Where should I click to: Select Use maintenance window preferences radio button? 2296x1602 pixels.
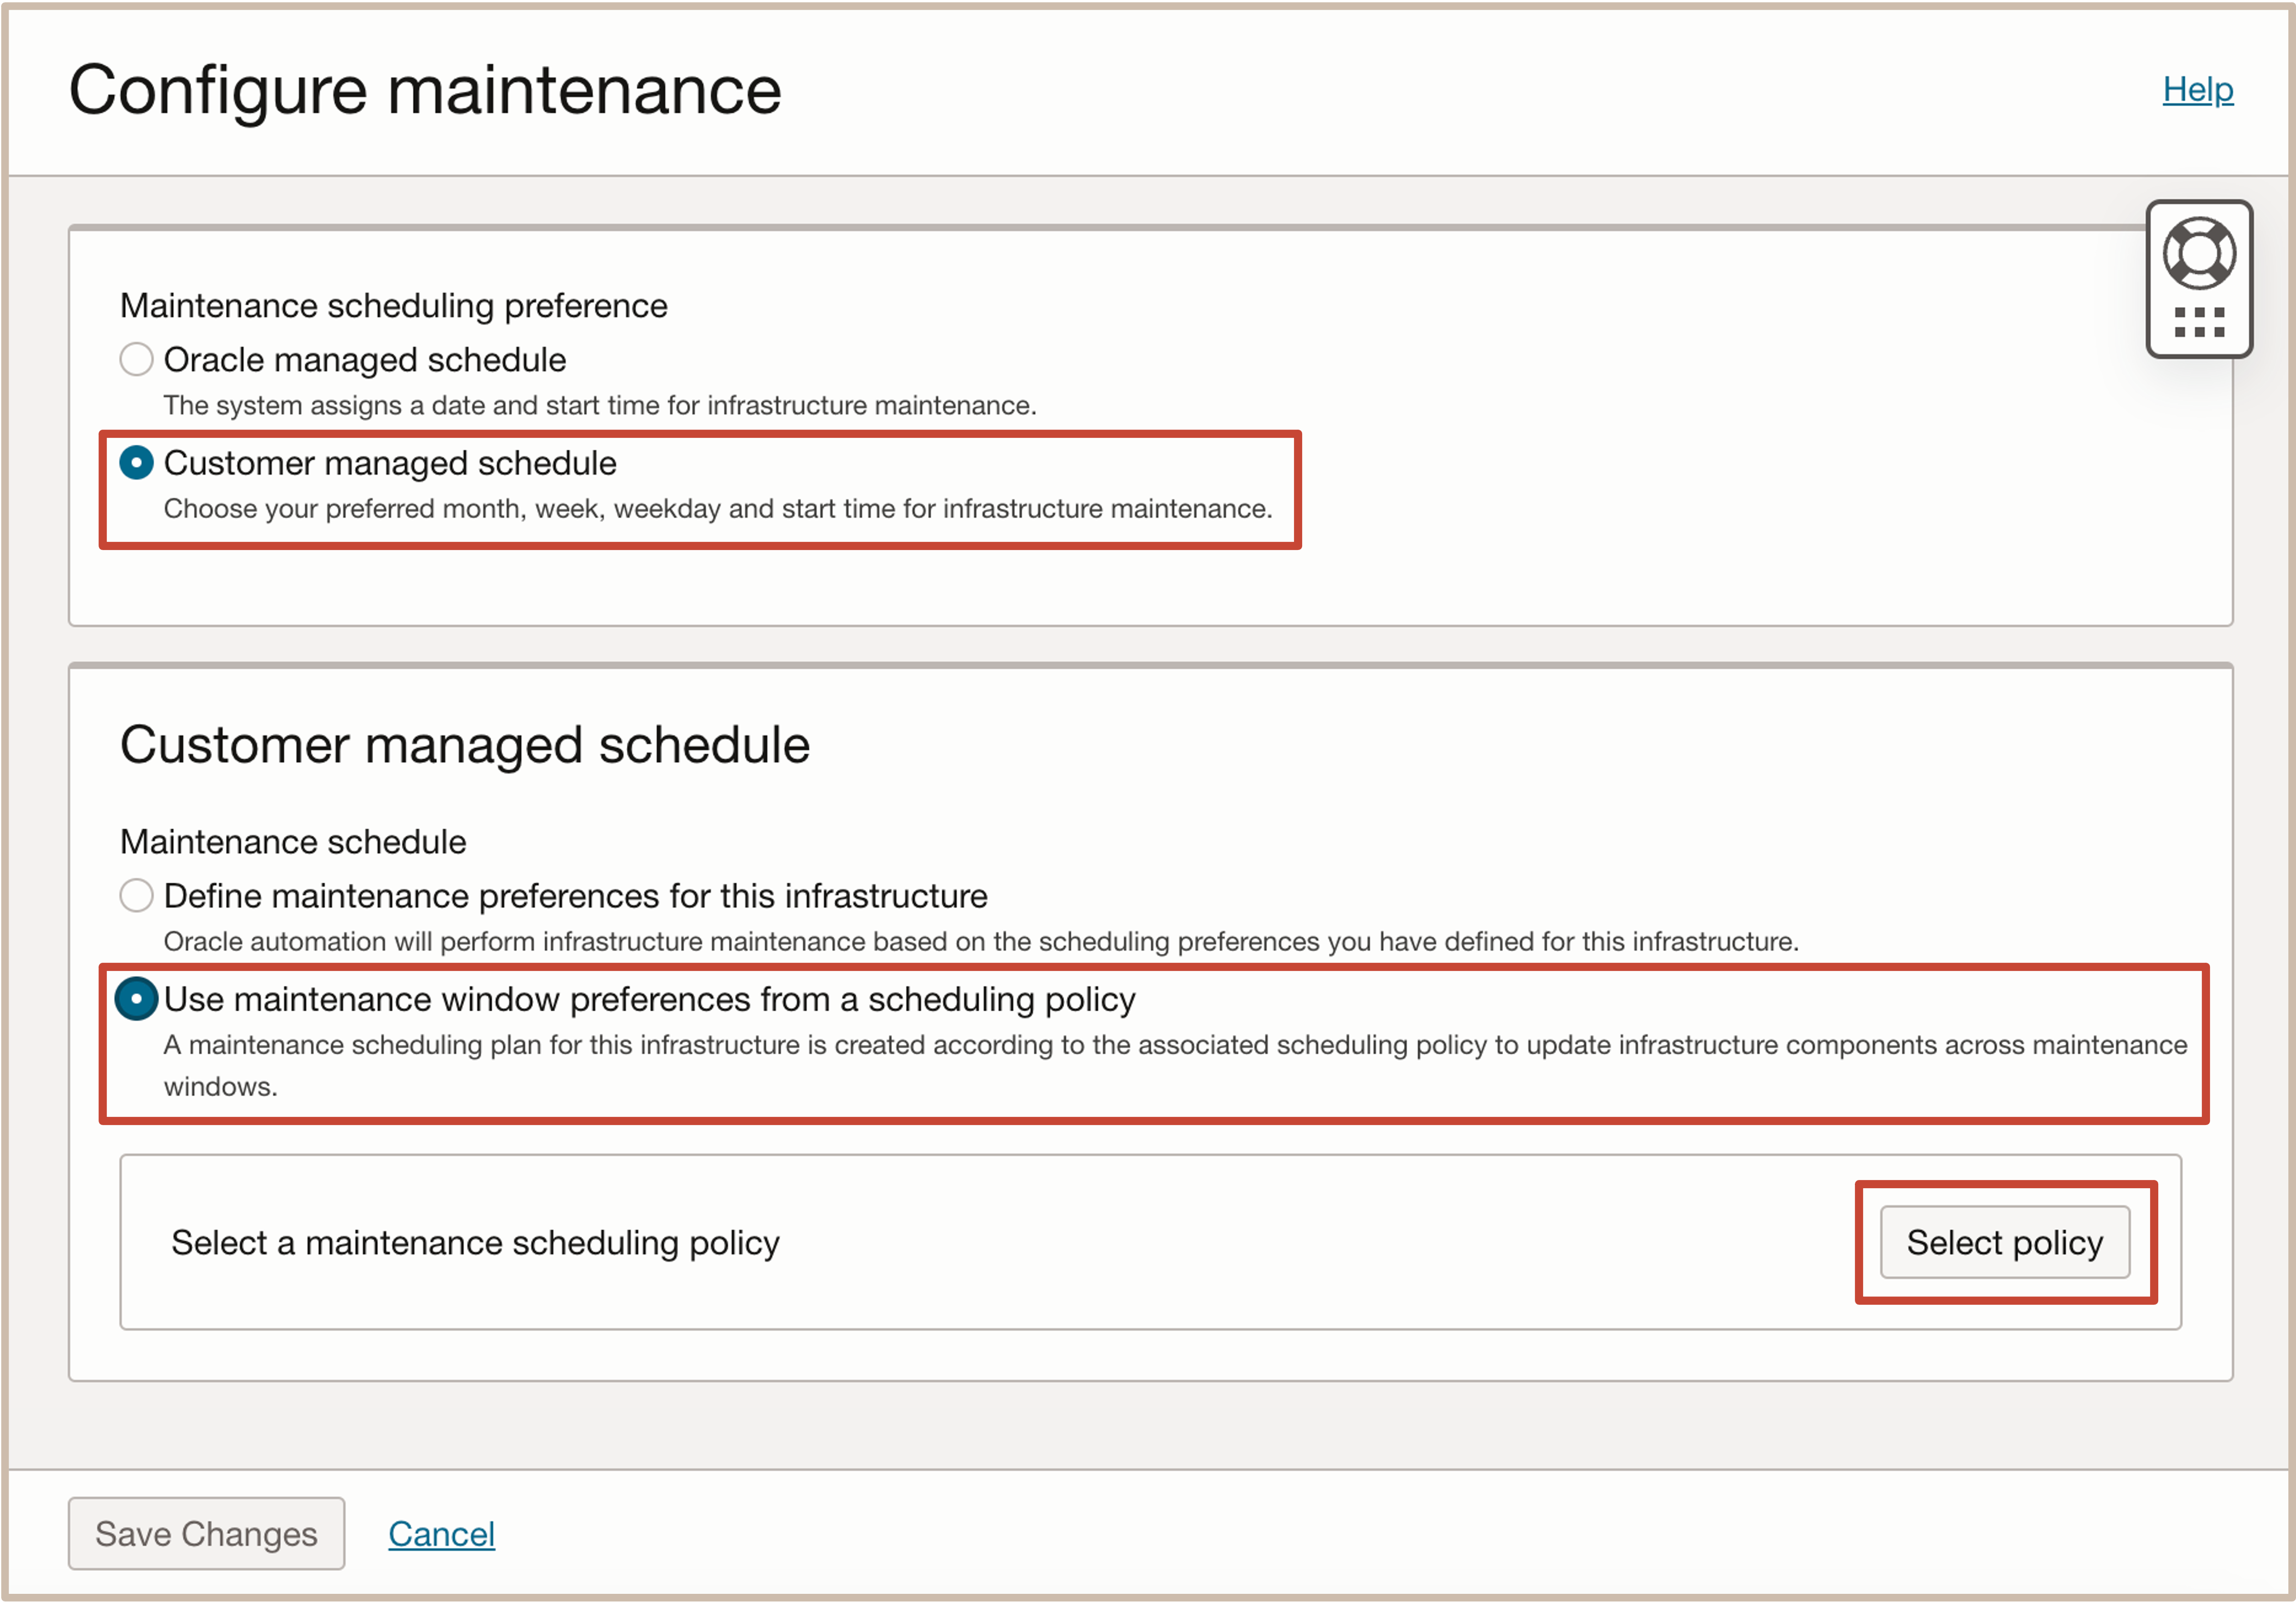click(x=136, y=999)
